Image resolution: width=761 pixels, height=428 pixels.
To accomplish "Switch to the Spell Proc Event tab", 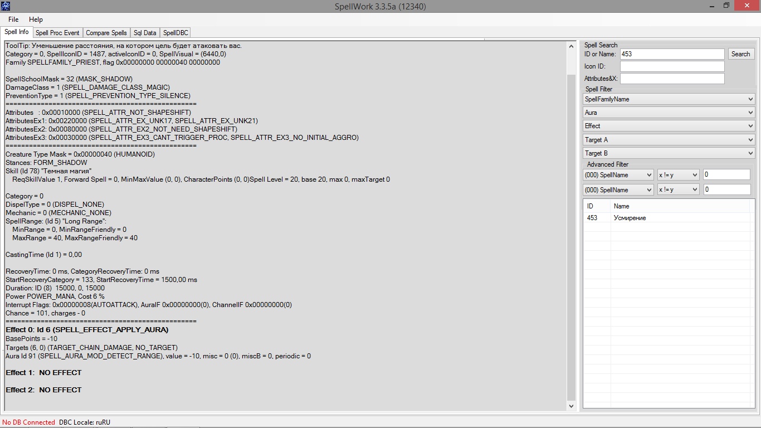I will click(57, 33).
